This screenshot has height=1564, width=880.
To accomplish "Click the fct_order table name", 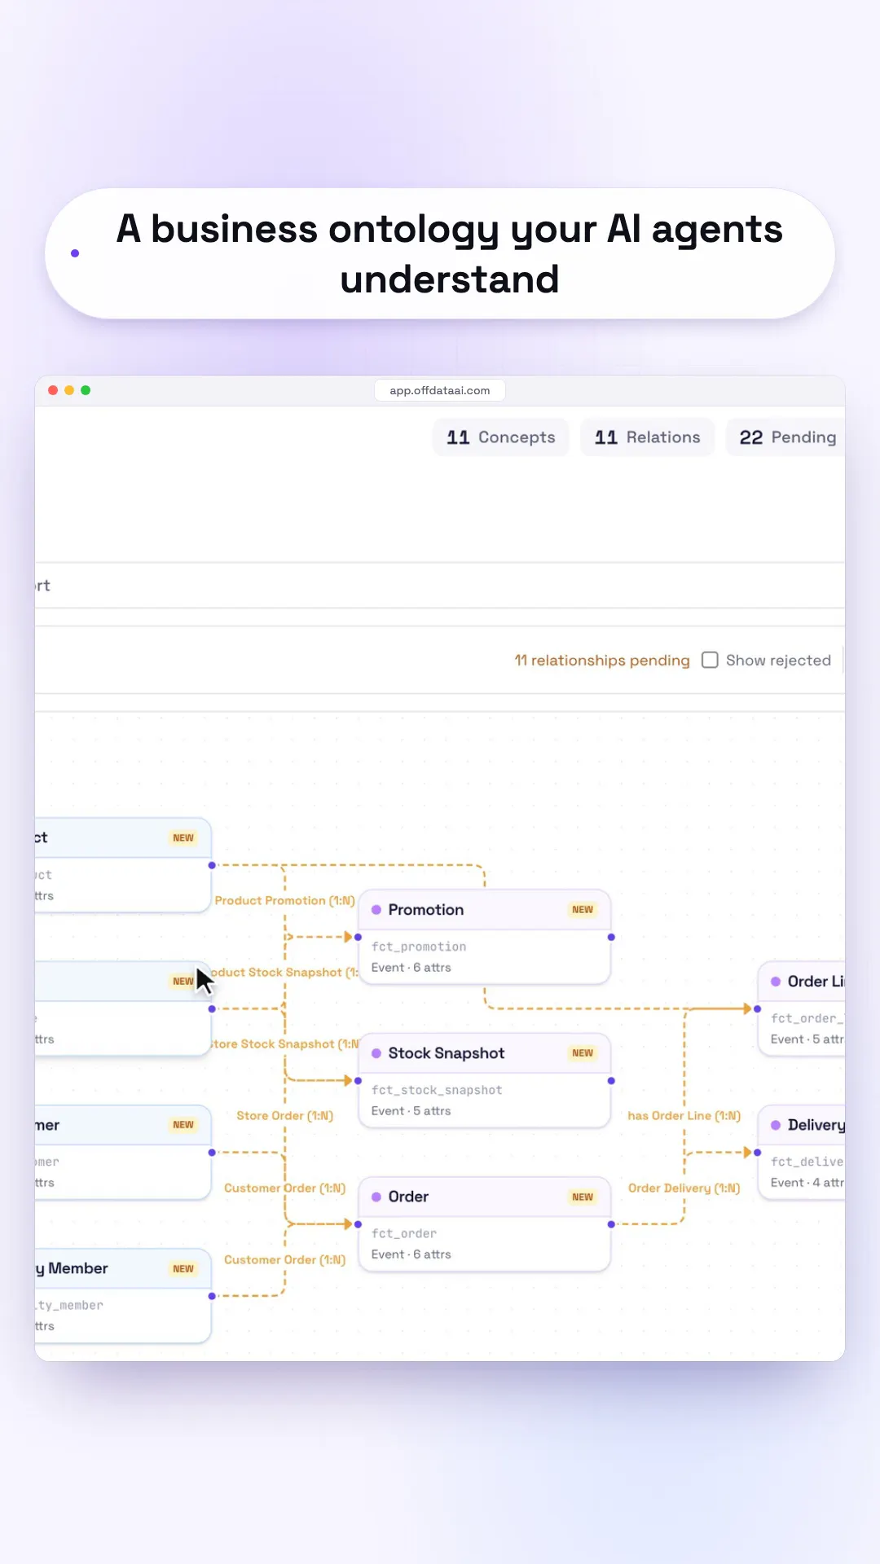I will tap(404, 1233).
